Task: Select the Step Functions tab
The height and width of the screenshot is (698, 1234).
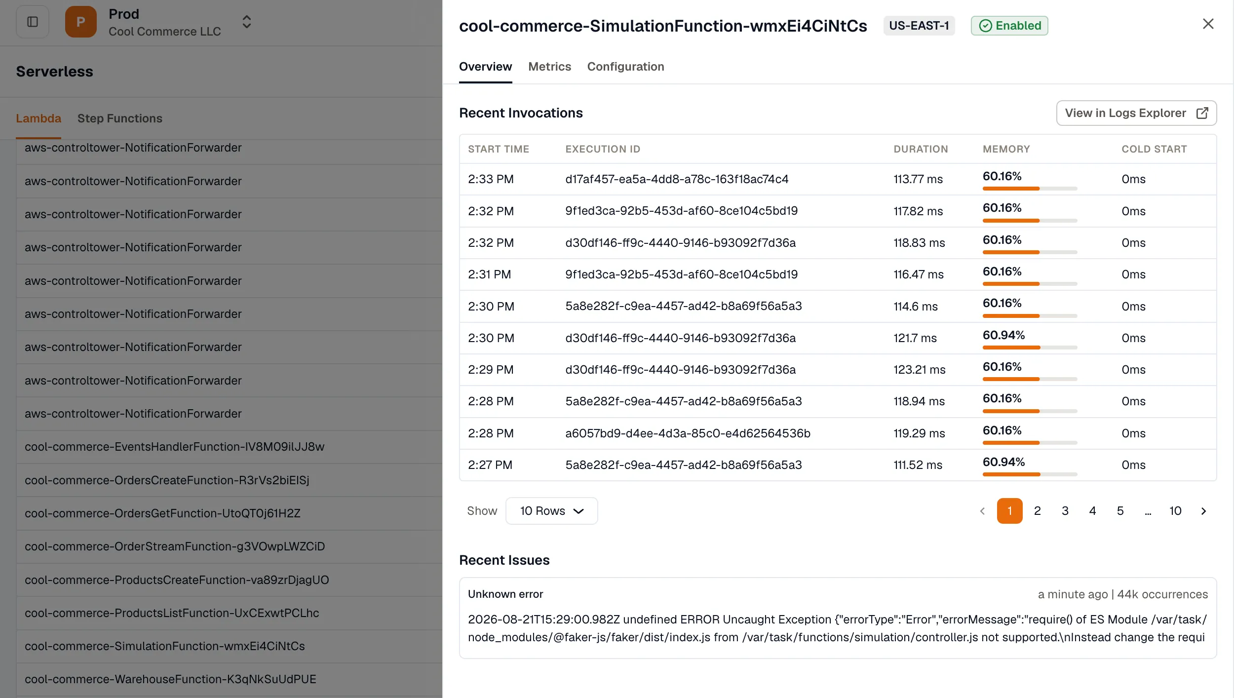Action: 120,118
